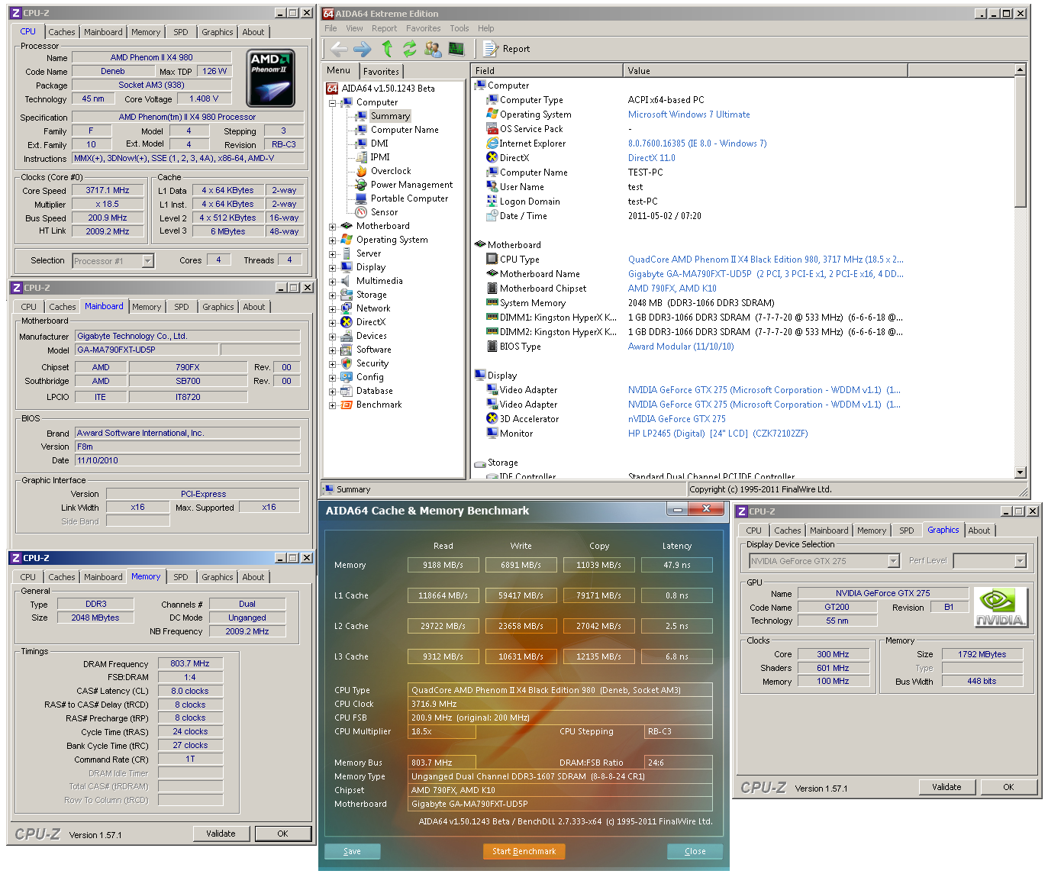Click the Value column header
The height and width of the screenshot is (874, 1048).
click(x=766, y=71)
